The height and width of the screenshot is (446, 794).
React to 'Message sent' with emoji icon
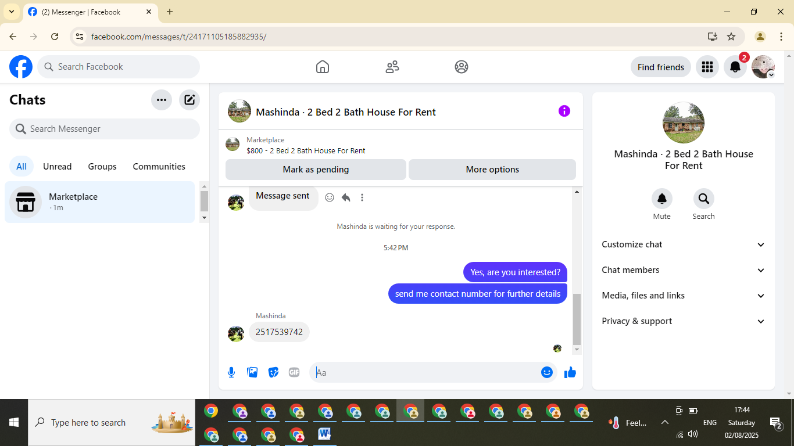pyautogui.click(x=330, y=197)
